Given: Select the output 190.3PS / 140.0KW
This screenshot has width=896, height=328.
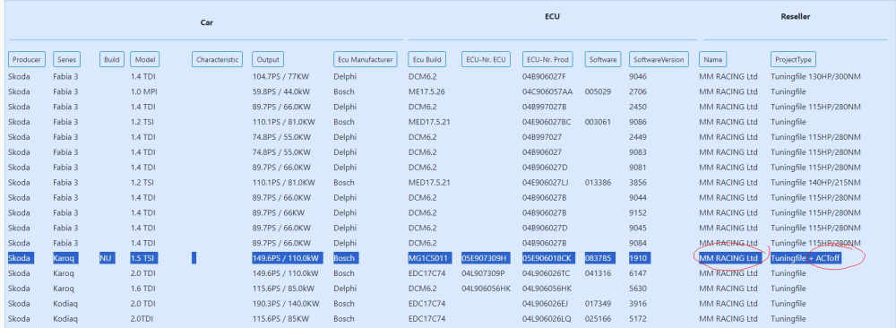Looking at the screenshot, I should pos(287,304).
